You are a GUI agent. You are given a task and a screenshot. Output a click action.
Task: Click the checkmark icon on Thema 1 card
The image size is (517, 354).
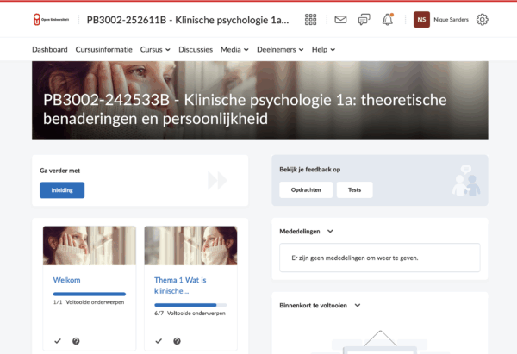[159, 341]
